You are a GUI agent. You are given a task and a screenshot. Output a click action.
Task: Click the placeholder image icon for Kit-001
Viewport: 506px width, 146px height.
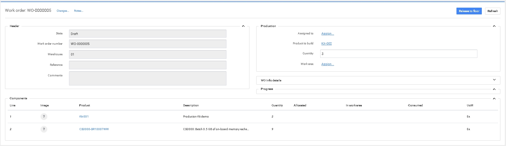pos(44,117)
